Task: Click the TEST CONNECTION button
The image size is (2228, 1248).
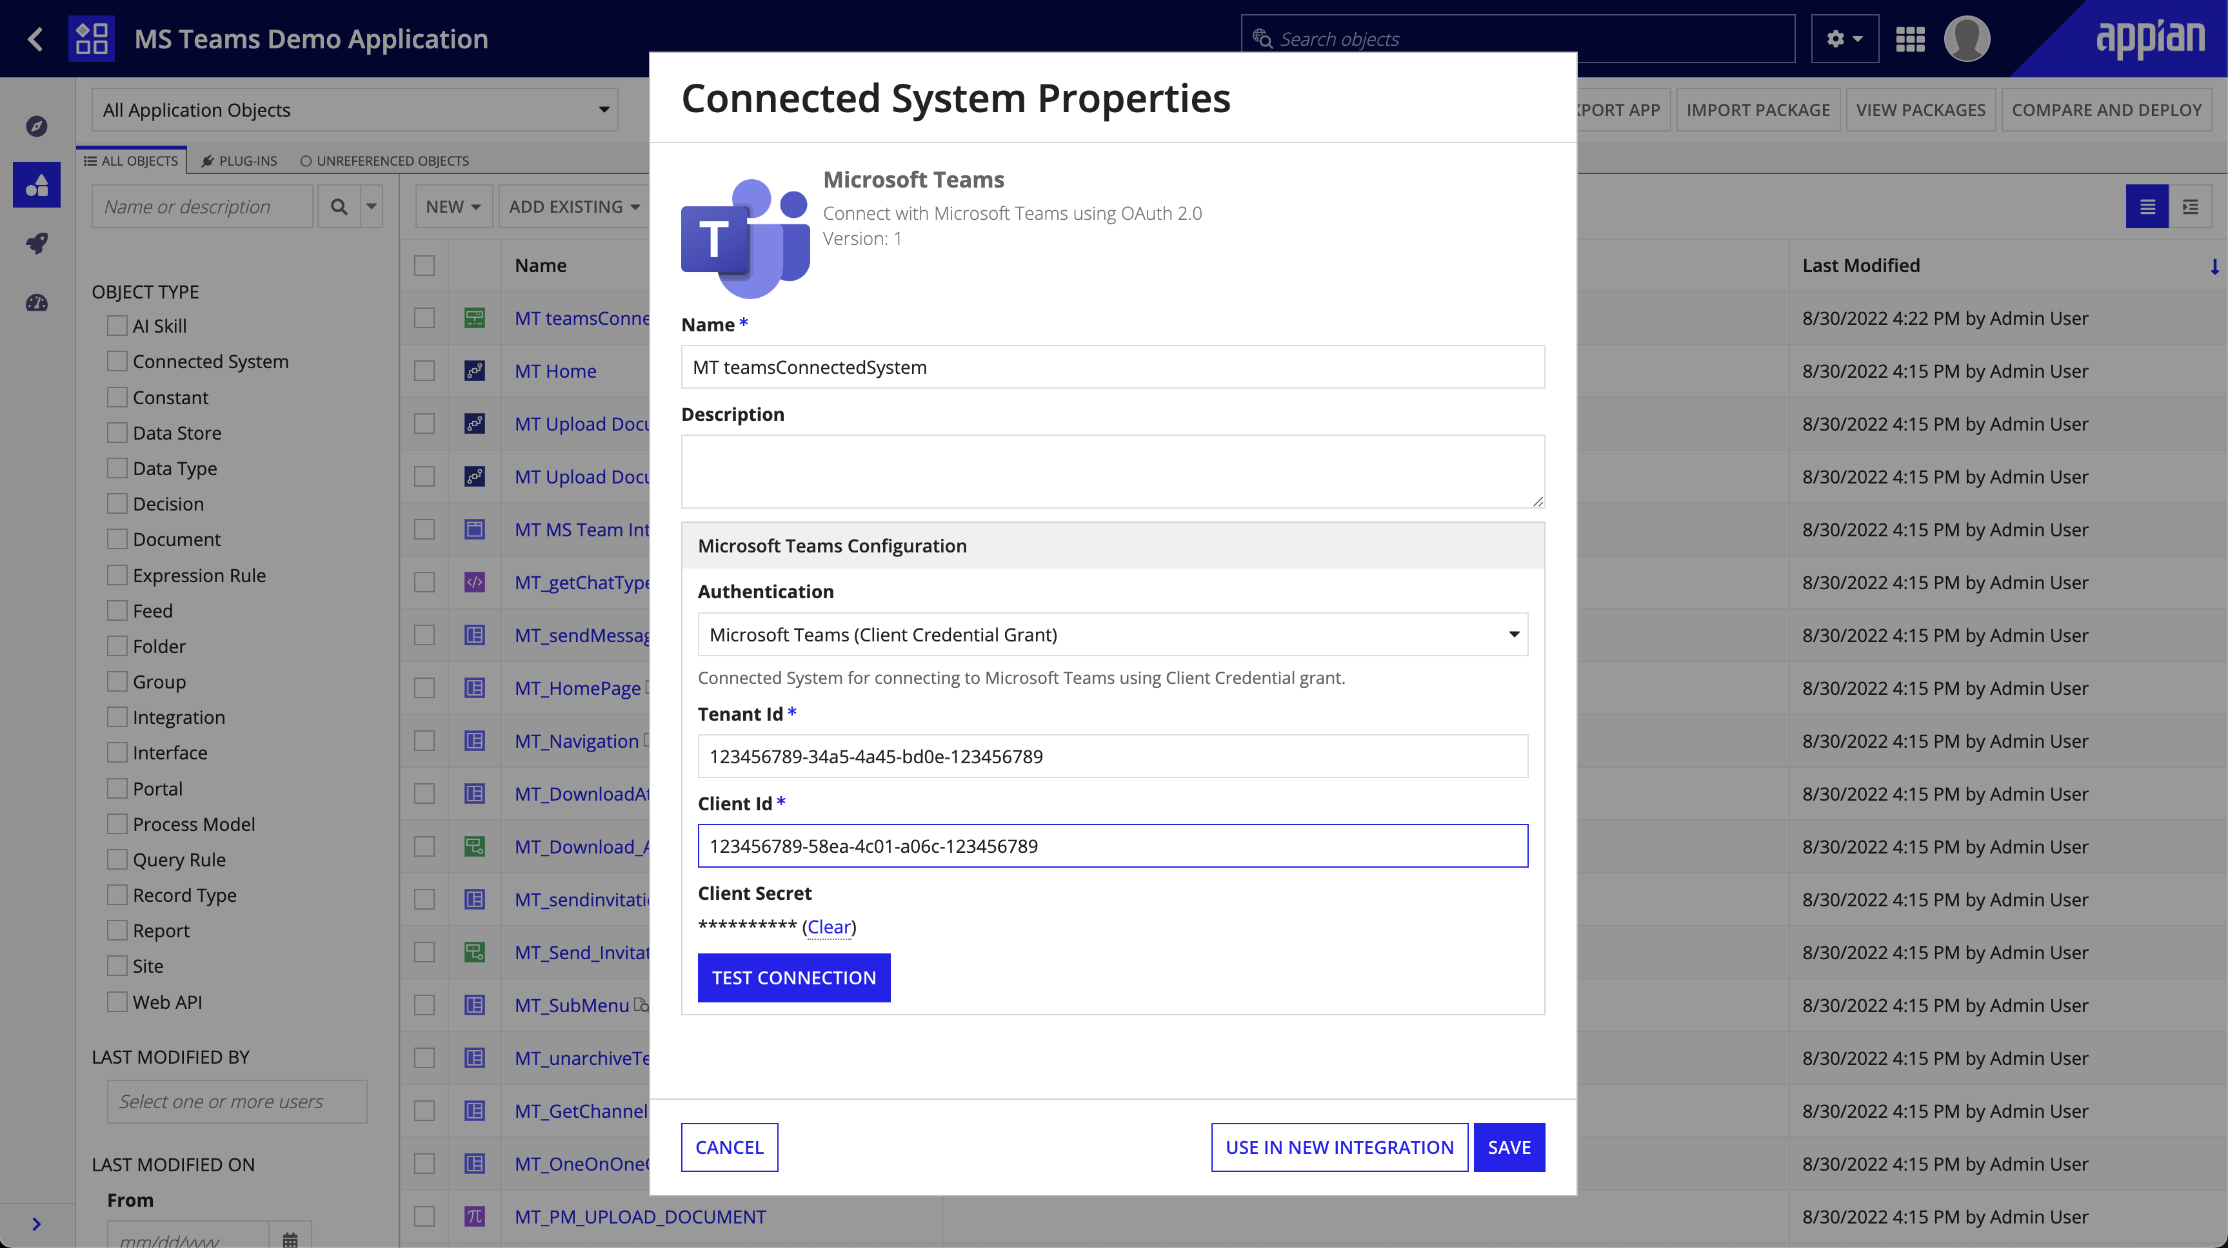Action: pyautogui.click(x=793, y=977)
